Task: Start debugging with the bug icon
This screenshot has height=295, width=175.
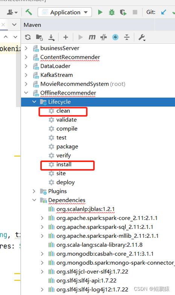Action: point(112,12)
